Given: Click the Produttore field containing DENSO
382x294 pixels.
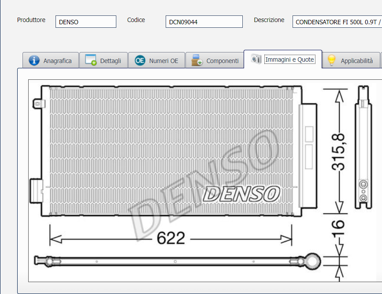Looking at the screenshot, I should pos(86,22).
